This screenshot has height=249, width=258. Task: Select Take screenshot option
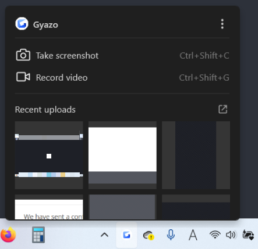[x=122, y=56]
